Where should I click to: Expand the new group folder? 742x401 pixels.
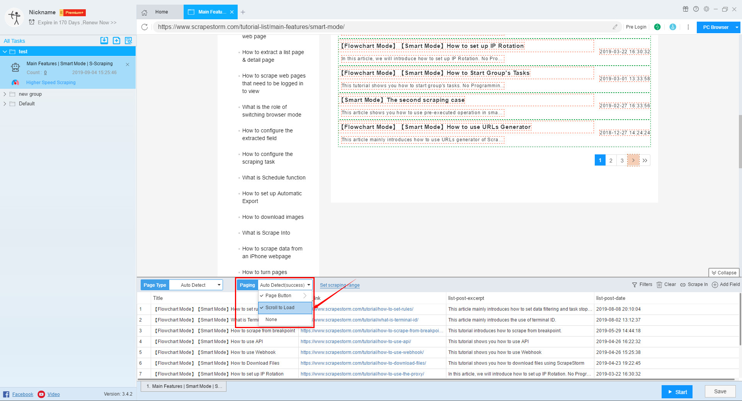(x=5, y=94)
